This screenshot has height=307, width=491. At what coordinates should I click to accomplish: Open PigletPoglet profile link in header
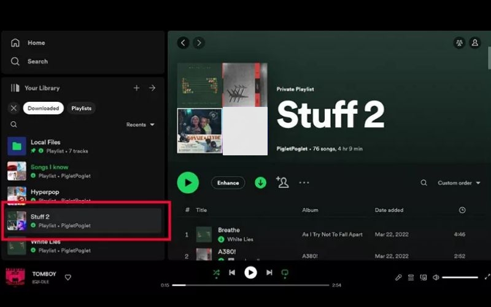pyautogui.click(x=292, y=149)
